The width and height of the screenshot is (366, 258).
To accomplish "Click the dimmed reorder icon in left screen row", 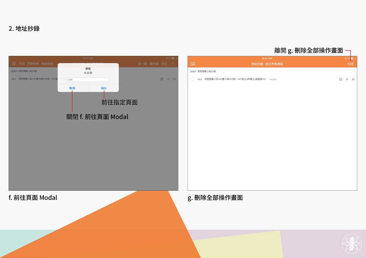I will click(174, 79).
